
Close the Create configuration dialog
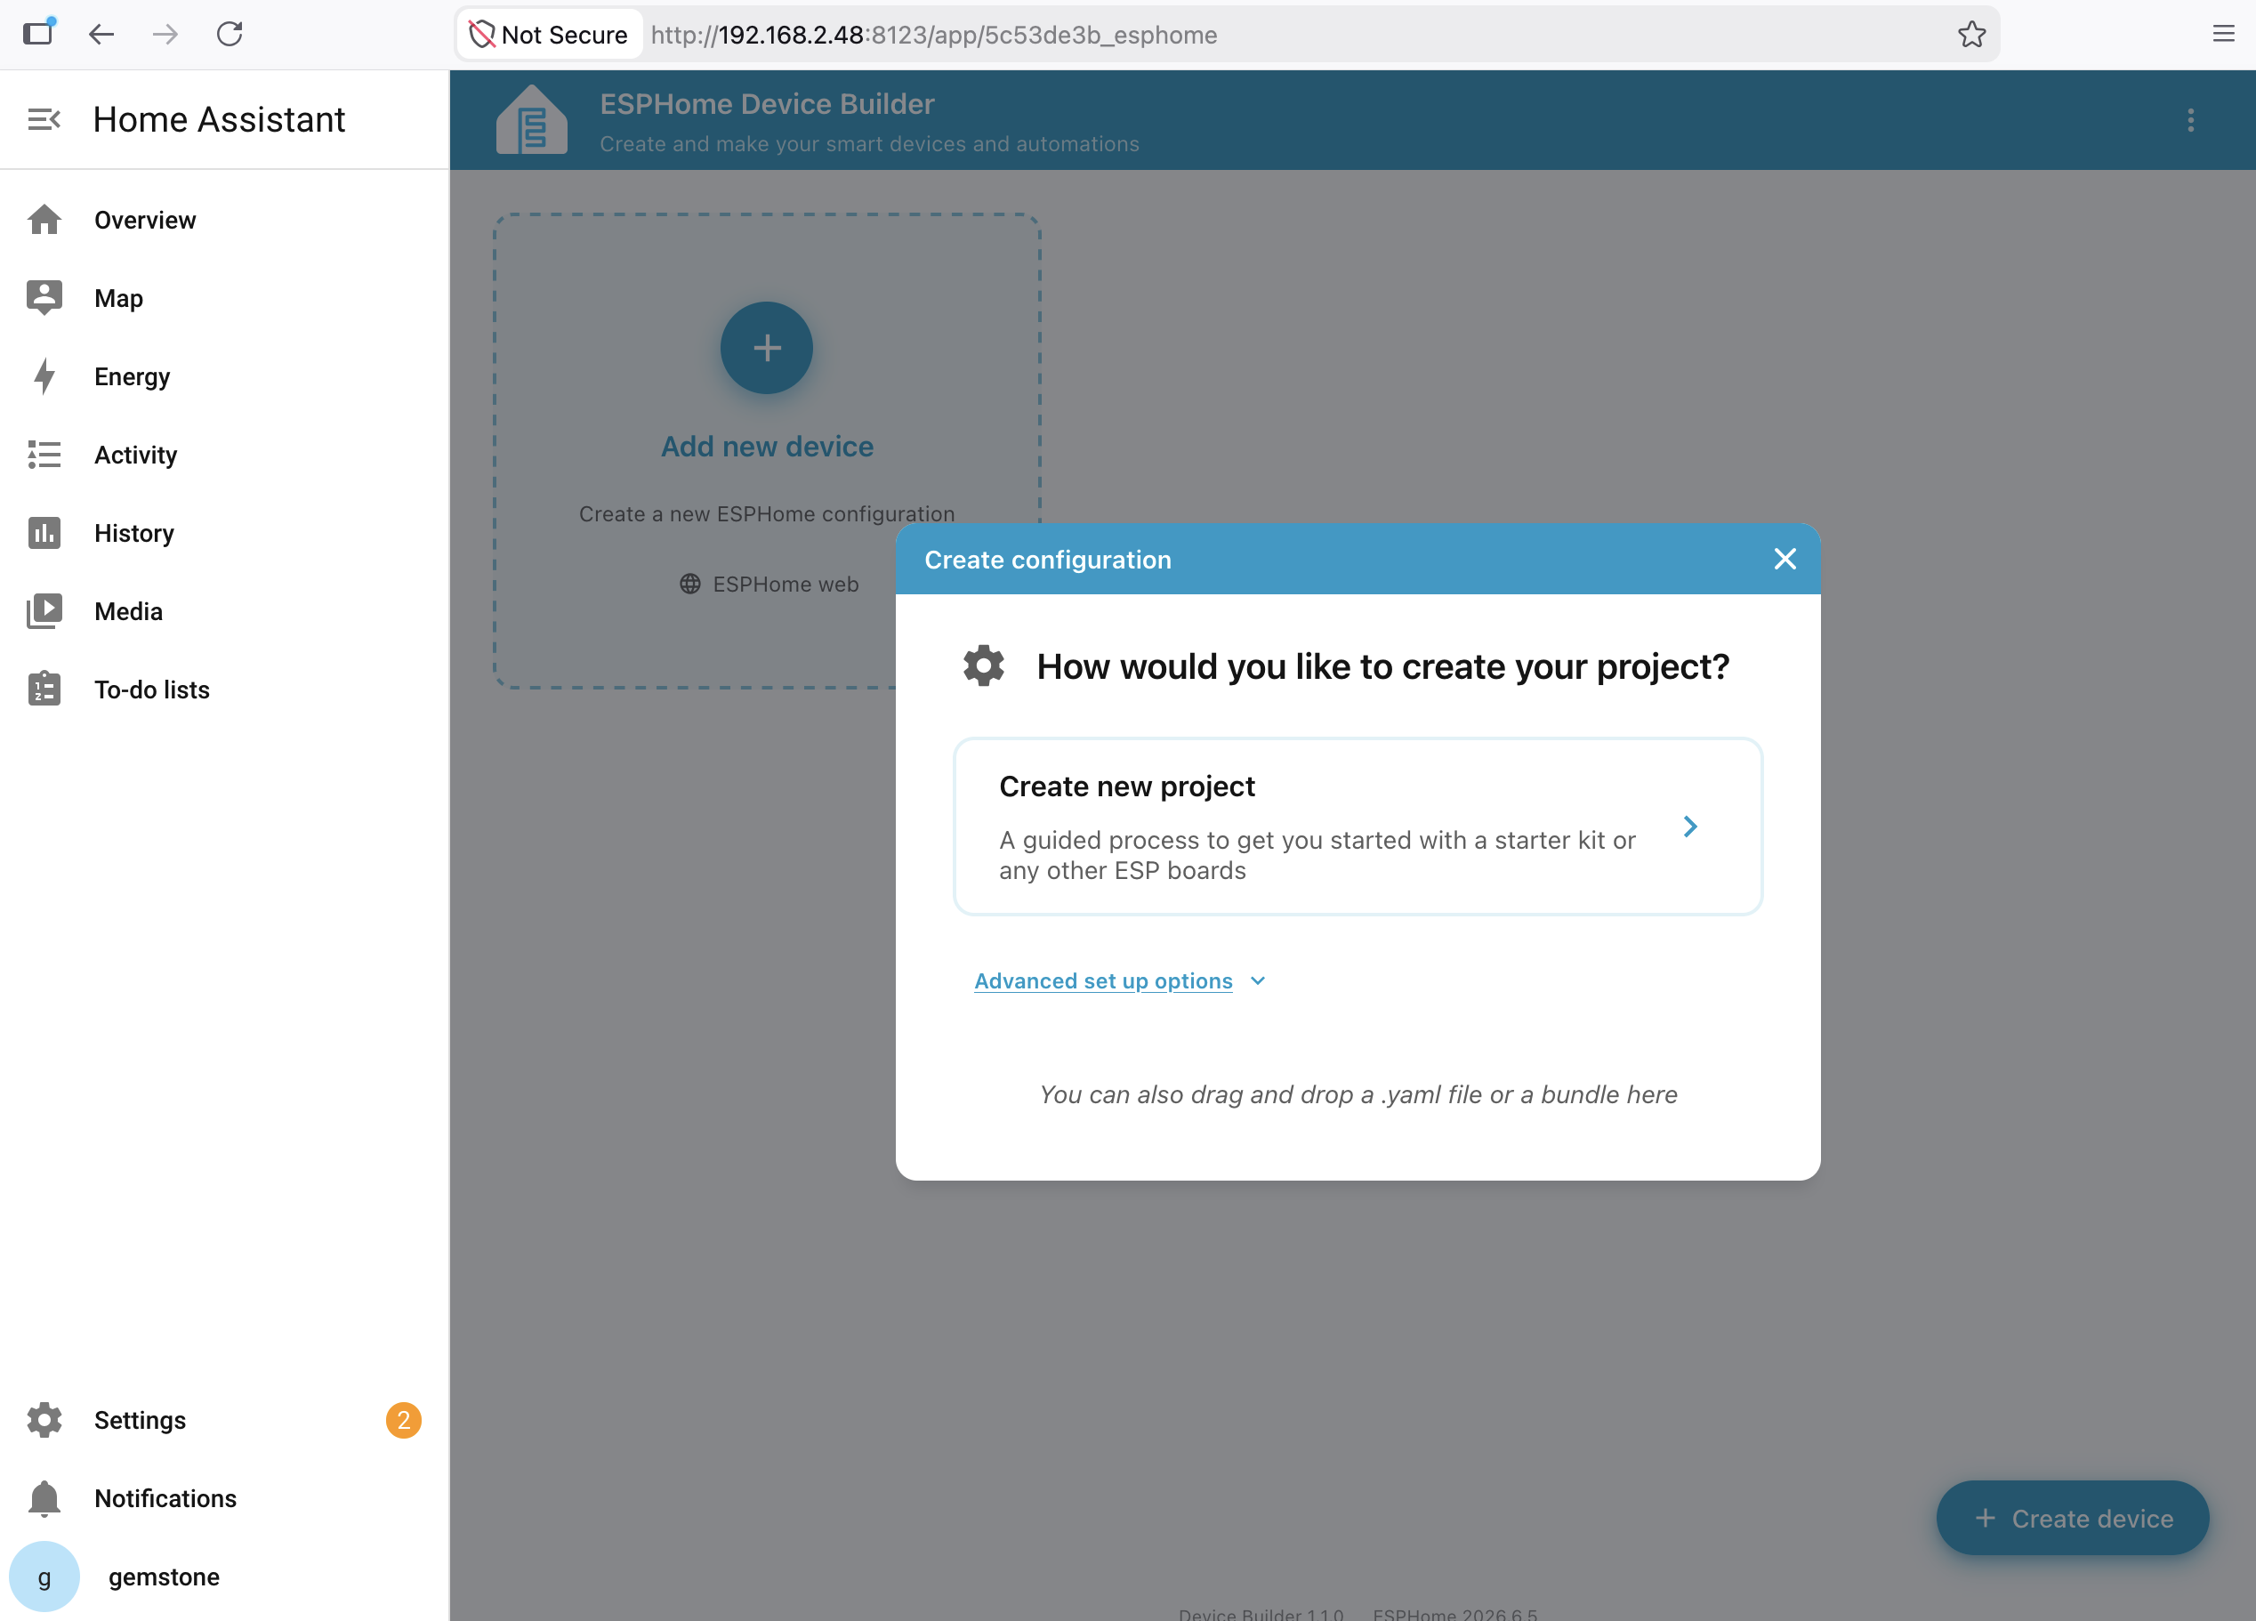[x=1785, y=560]
